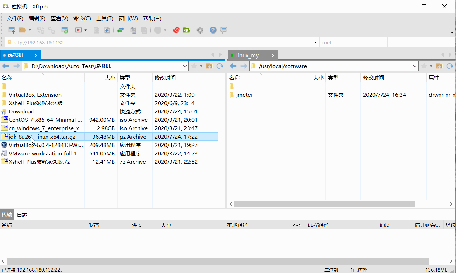The image size is (456, 273).
Task: Sort local files by 类型 column
Action: pyautogui.click(x=135, y=78)
